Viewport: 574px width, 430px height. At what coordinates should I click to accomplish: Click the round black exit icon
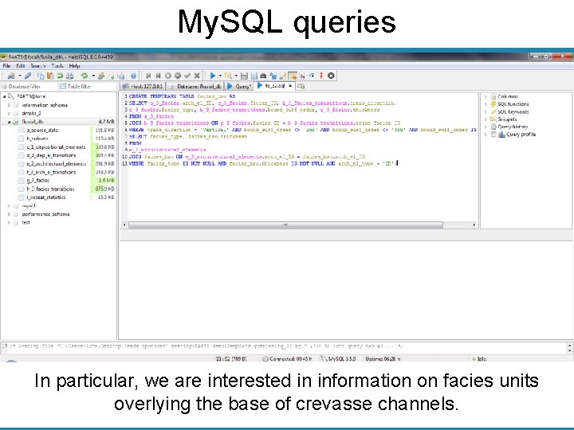(331, 76)
